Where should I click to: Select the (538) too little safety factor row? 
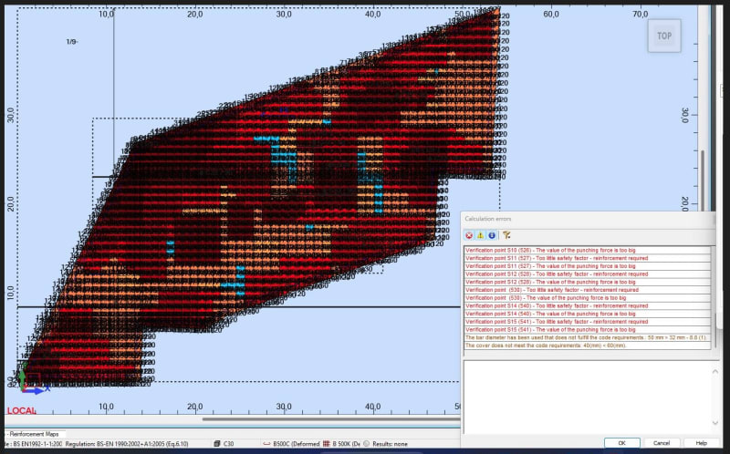[x=588, y=290]
